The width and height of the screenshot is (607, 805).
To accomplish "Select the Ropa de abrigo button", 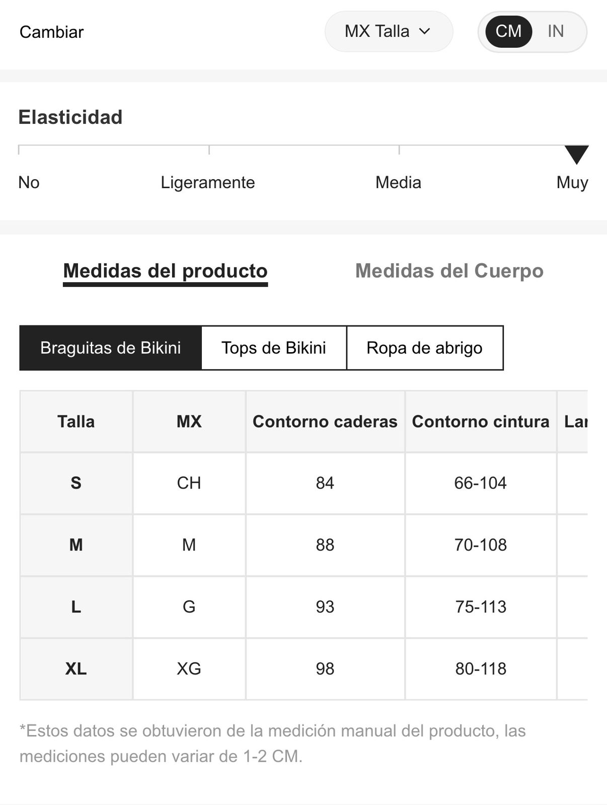I will coord(424,348).
